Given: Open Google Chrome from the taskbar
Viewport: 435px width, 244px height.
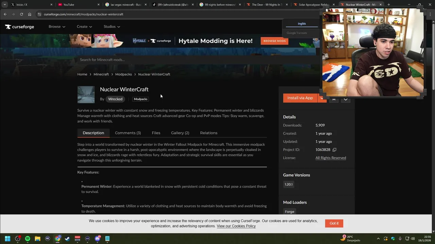Looking at the screenshot, I should coord(58,239).
